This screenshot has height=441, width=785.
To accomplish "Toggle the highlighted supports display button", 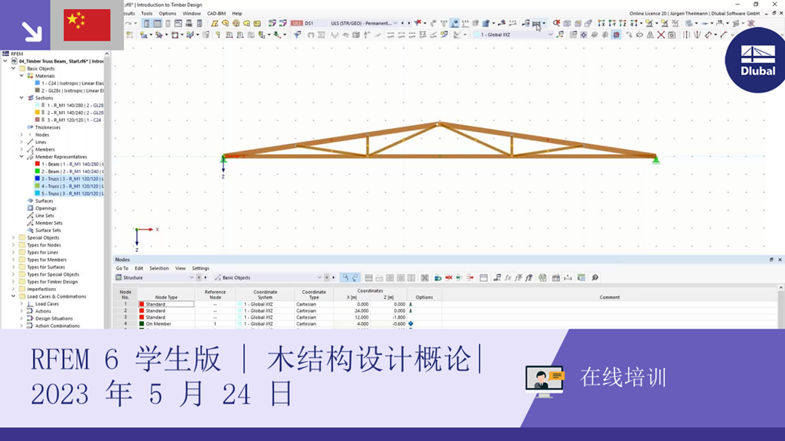I will click(x=454, y=23).
